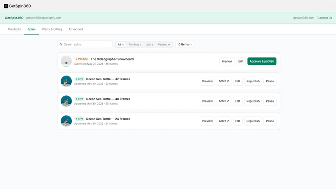The height and width of the screenshot is (189, 336).
Task: Click the GetSpin360 app logo icon
Action: [x=6, y=6]
